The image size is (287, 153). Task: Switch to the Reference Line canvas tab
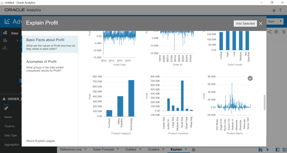(71, 150)
